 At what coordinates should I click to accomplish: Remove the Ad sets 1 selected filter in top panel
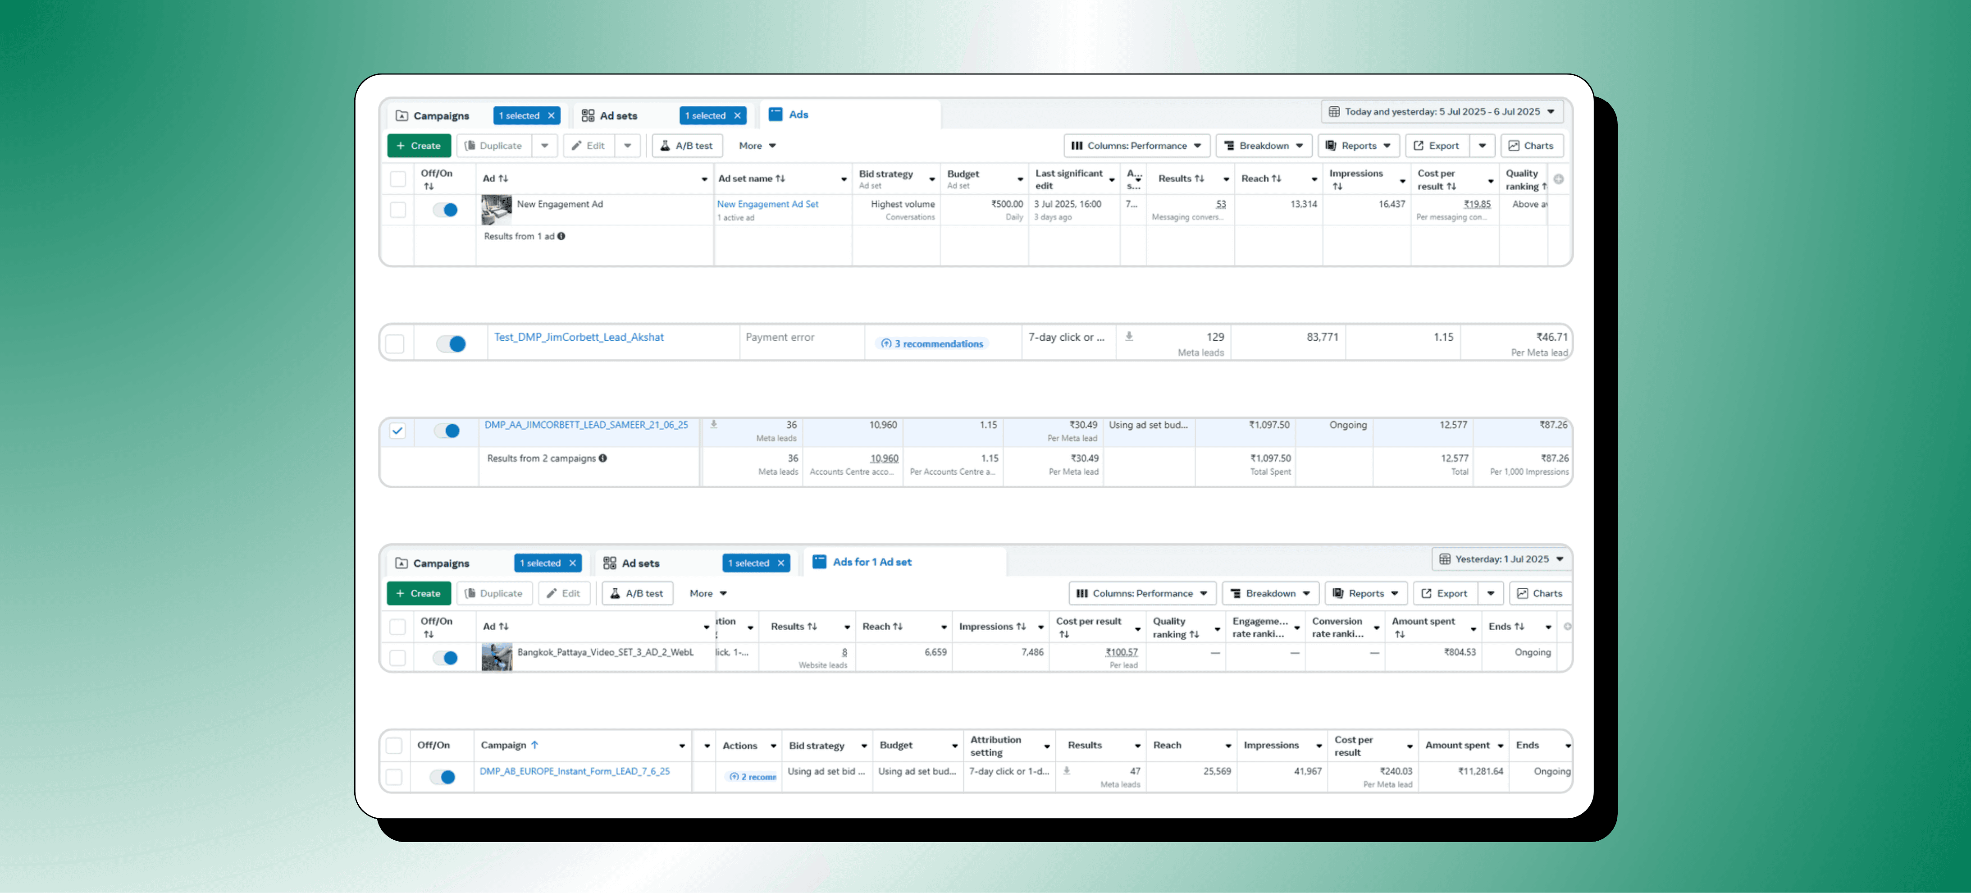click(738, 115)
